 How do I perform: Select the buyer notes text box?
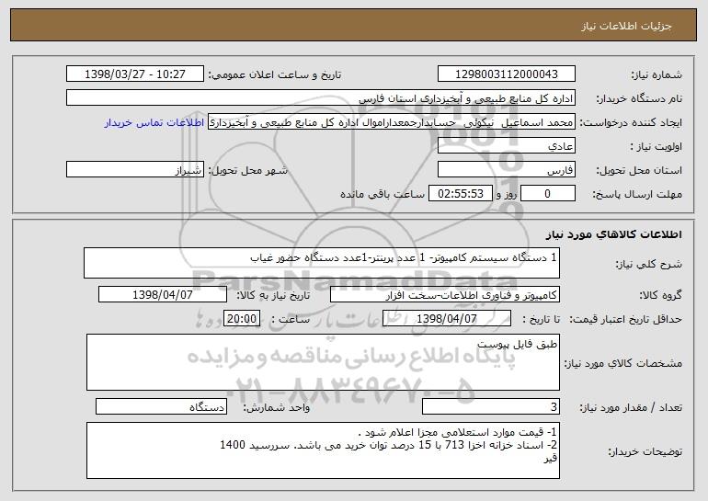coord(323,450)
